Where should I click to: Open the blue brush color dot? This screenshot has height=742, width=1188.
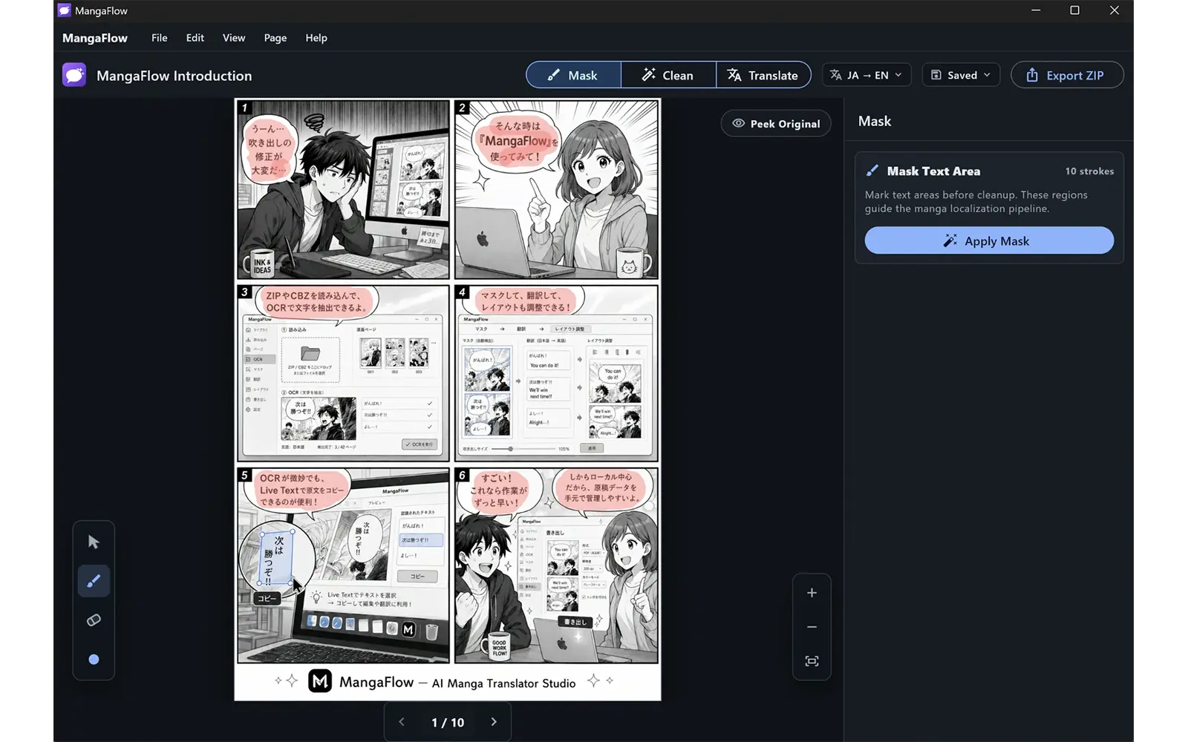94,659
